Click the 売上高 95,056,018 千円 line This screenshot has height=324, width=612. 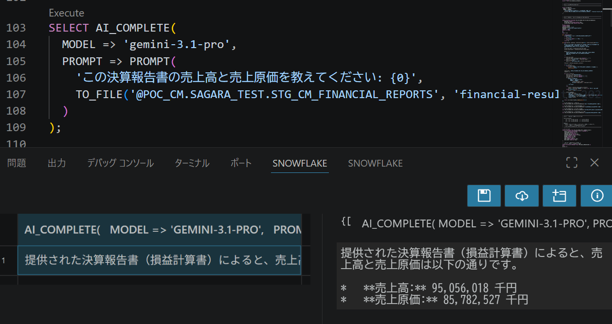tap(429, 288)
